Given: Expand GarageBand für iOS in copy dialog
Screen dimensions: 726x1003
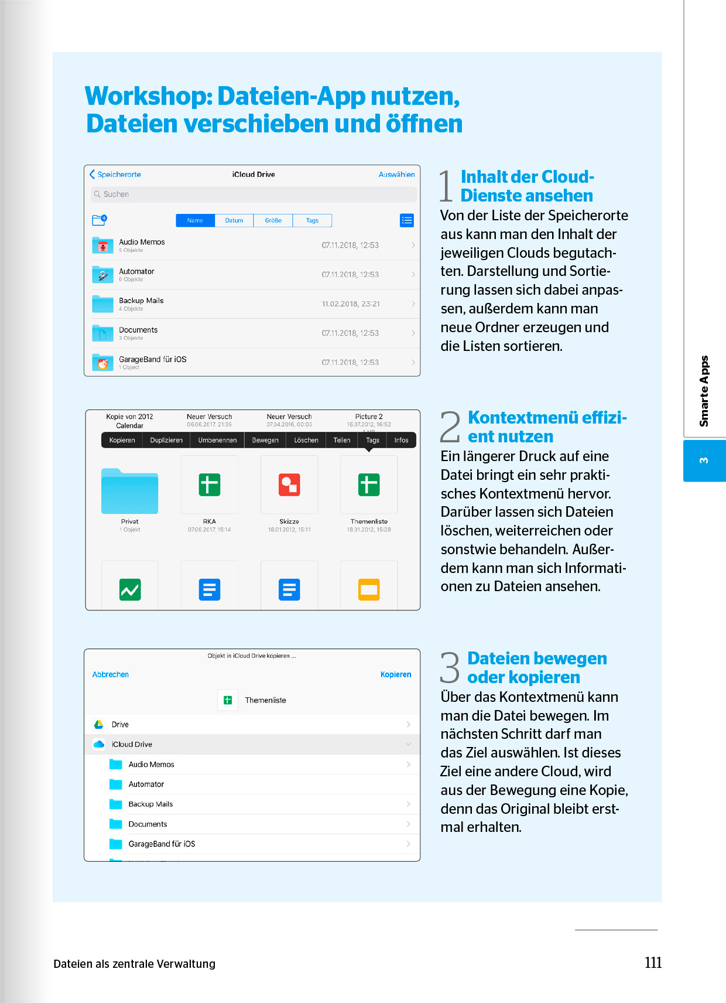Looking at the screenshot, I should [408, 844].
